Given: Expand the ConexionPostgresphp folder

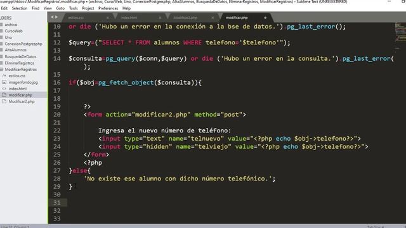Looking at the screenshot, I should 23,44.
